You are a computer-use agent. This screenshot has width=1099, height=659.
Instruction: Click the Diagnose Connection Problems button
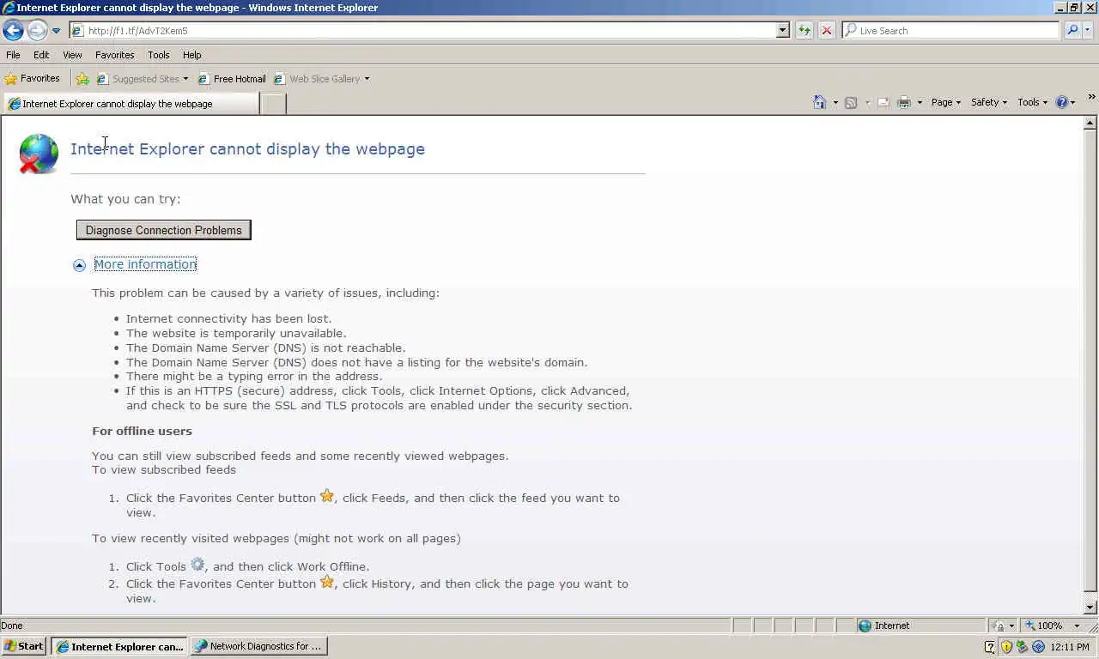[x=163, y=230]
